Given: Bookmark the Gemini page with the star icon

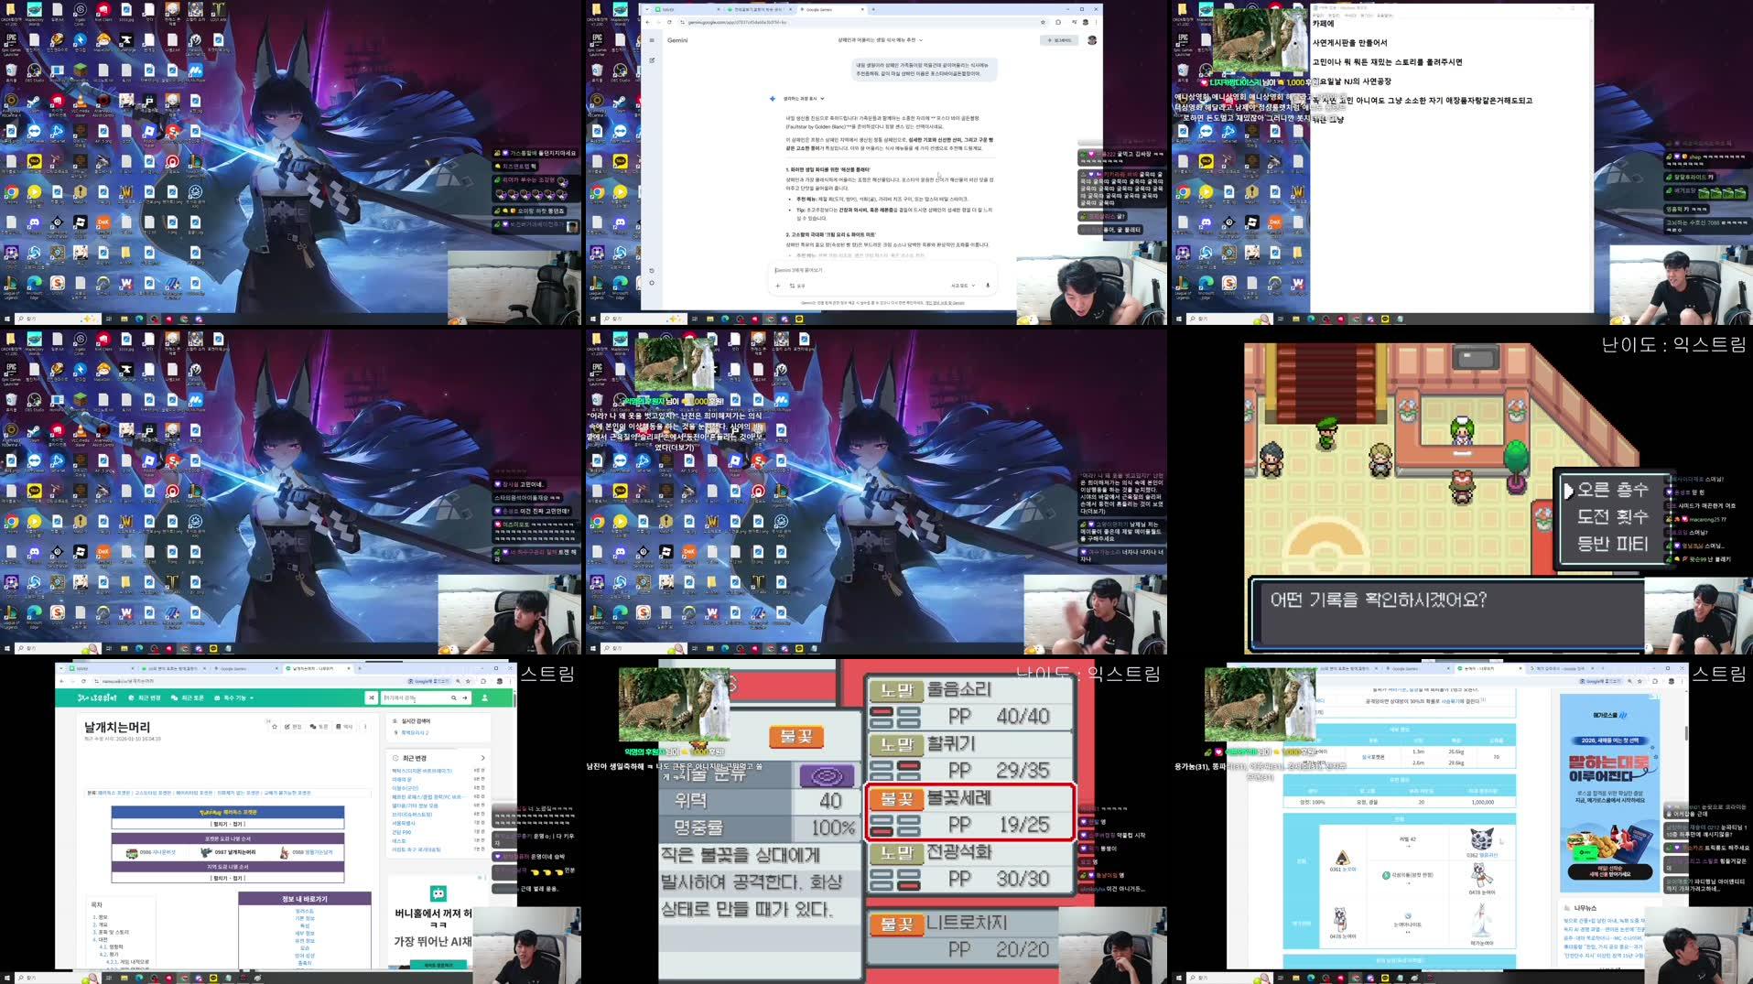Looking at the screenshot, I should click(x=1043, y=22).
